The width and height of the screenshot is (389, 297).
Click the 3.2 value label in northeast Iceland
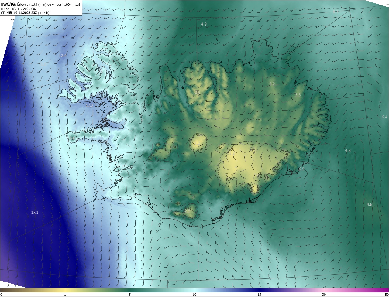point(272,84)
